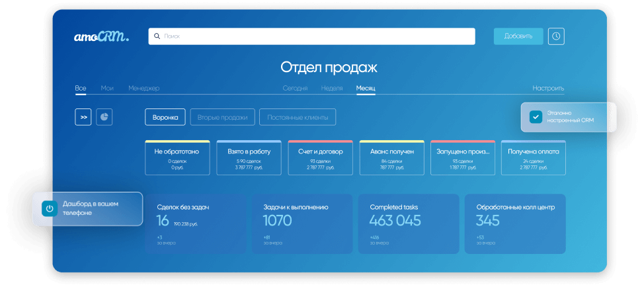This screenshot has width=644, height=287.
Task: Select the Воронка pipeline button
Action: tap(165, 117)
